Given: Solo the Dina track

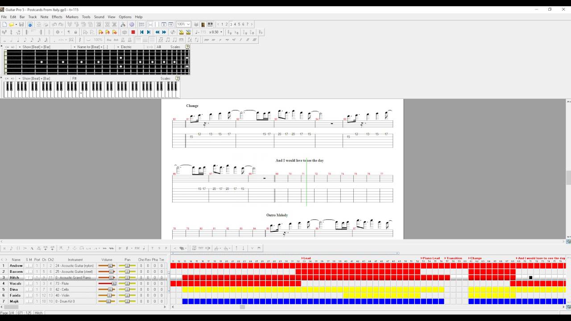Looking at the screenshot, I should coord(27,289).
